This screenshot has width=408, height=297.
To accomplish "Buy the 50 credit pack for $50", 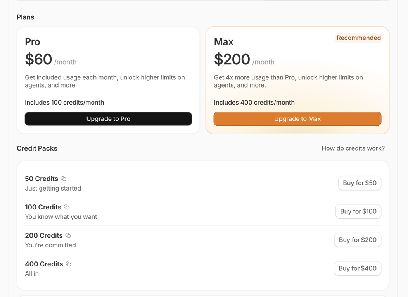I will click(360, 183).
